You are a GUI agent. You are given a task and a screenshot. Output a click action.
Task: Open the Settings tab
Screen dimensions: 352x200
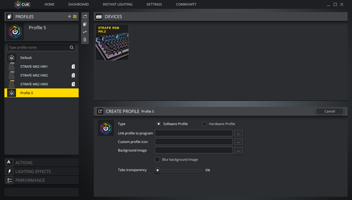click(154, 4)
